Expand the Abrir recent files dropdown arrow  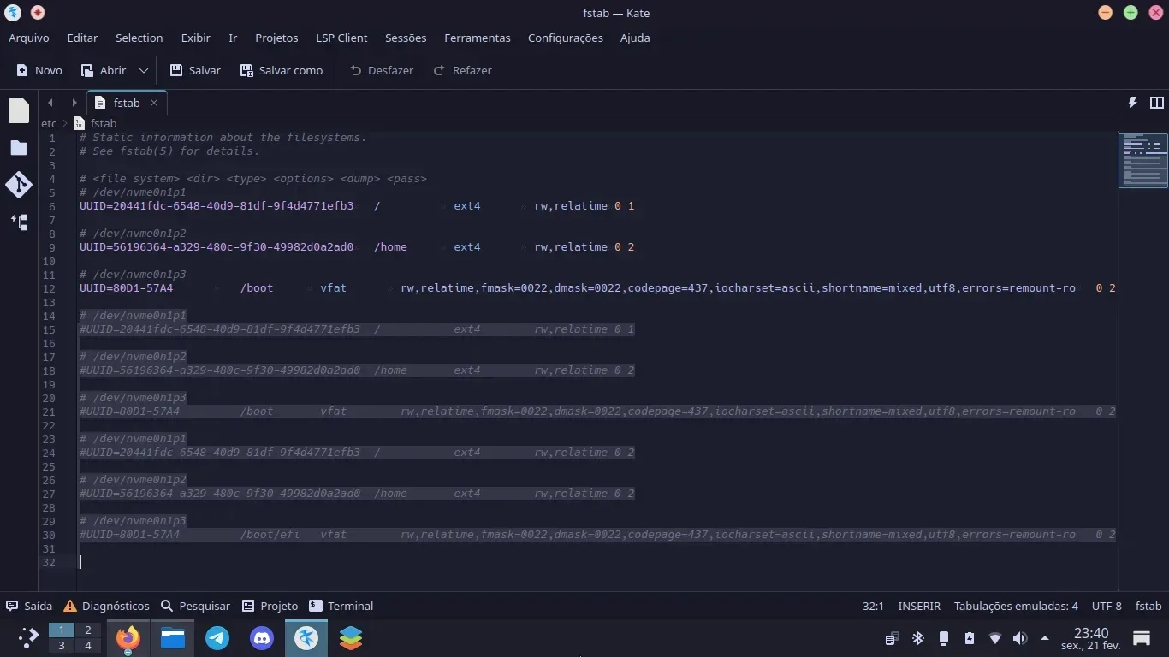point(144,70)
